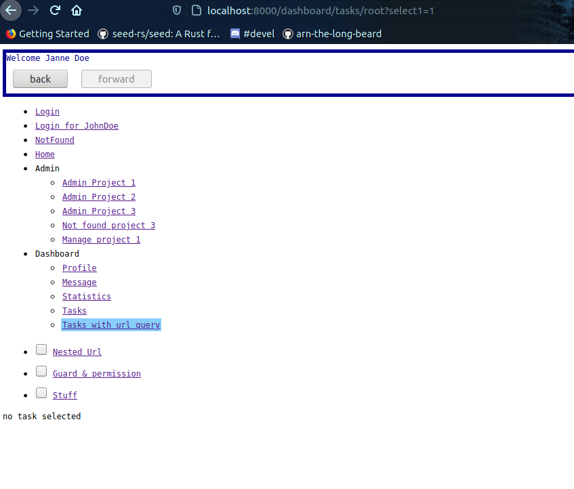Go to the Home link
Image resolution: width=574 pixels, height=489 pixels.
pyautogui.click(x=45, y=154)
